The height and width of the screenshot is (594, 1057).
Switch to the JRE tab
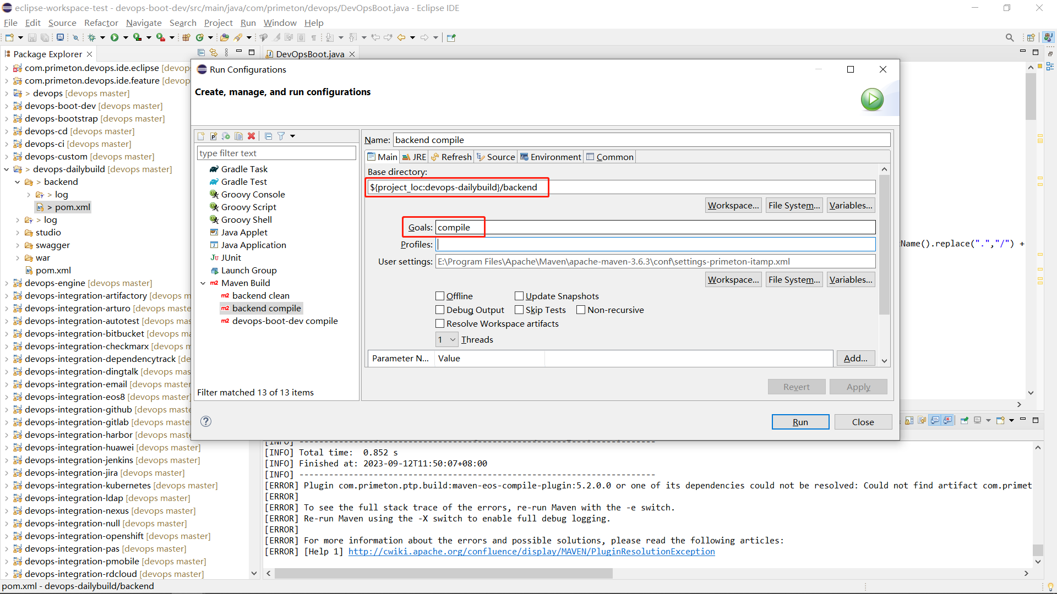pyautogui.click(x=415, y=157)
